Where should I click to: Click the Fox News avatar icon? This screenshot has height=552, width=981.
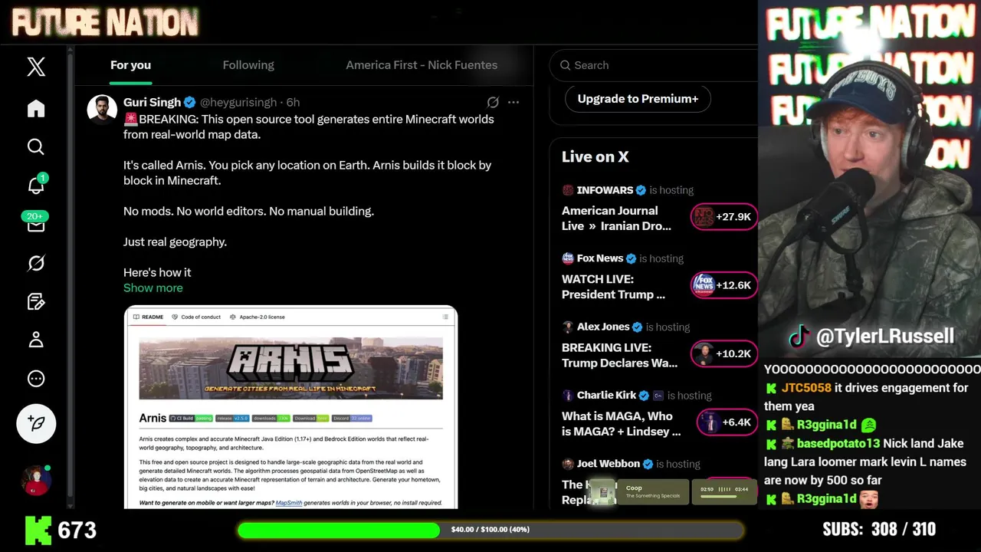tap(568, 258)
